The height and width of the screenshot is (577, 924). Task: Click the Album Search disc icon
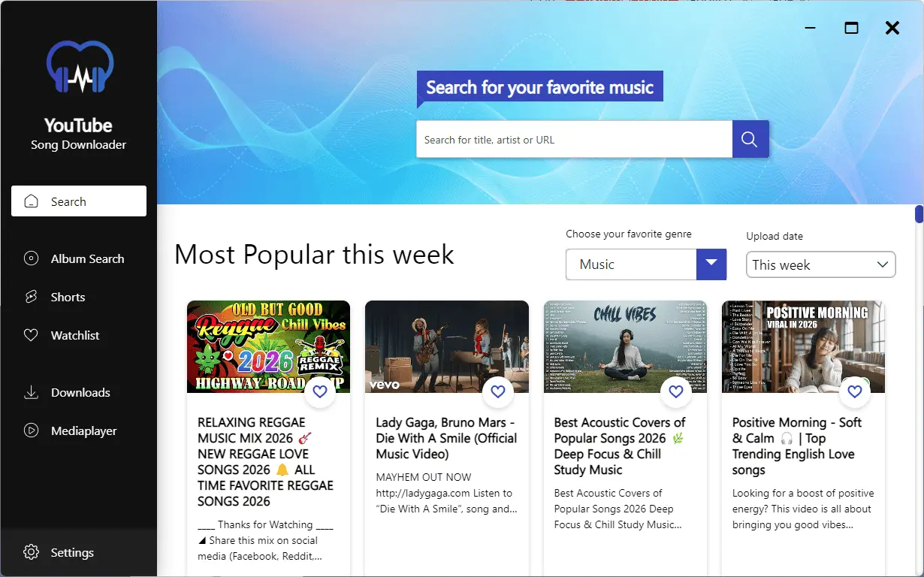click(x=31, y=258)
